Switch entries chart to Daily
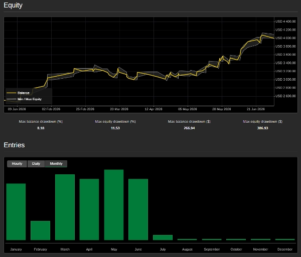Screen dimensions: 301x257 pos(36,164)
